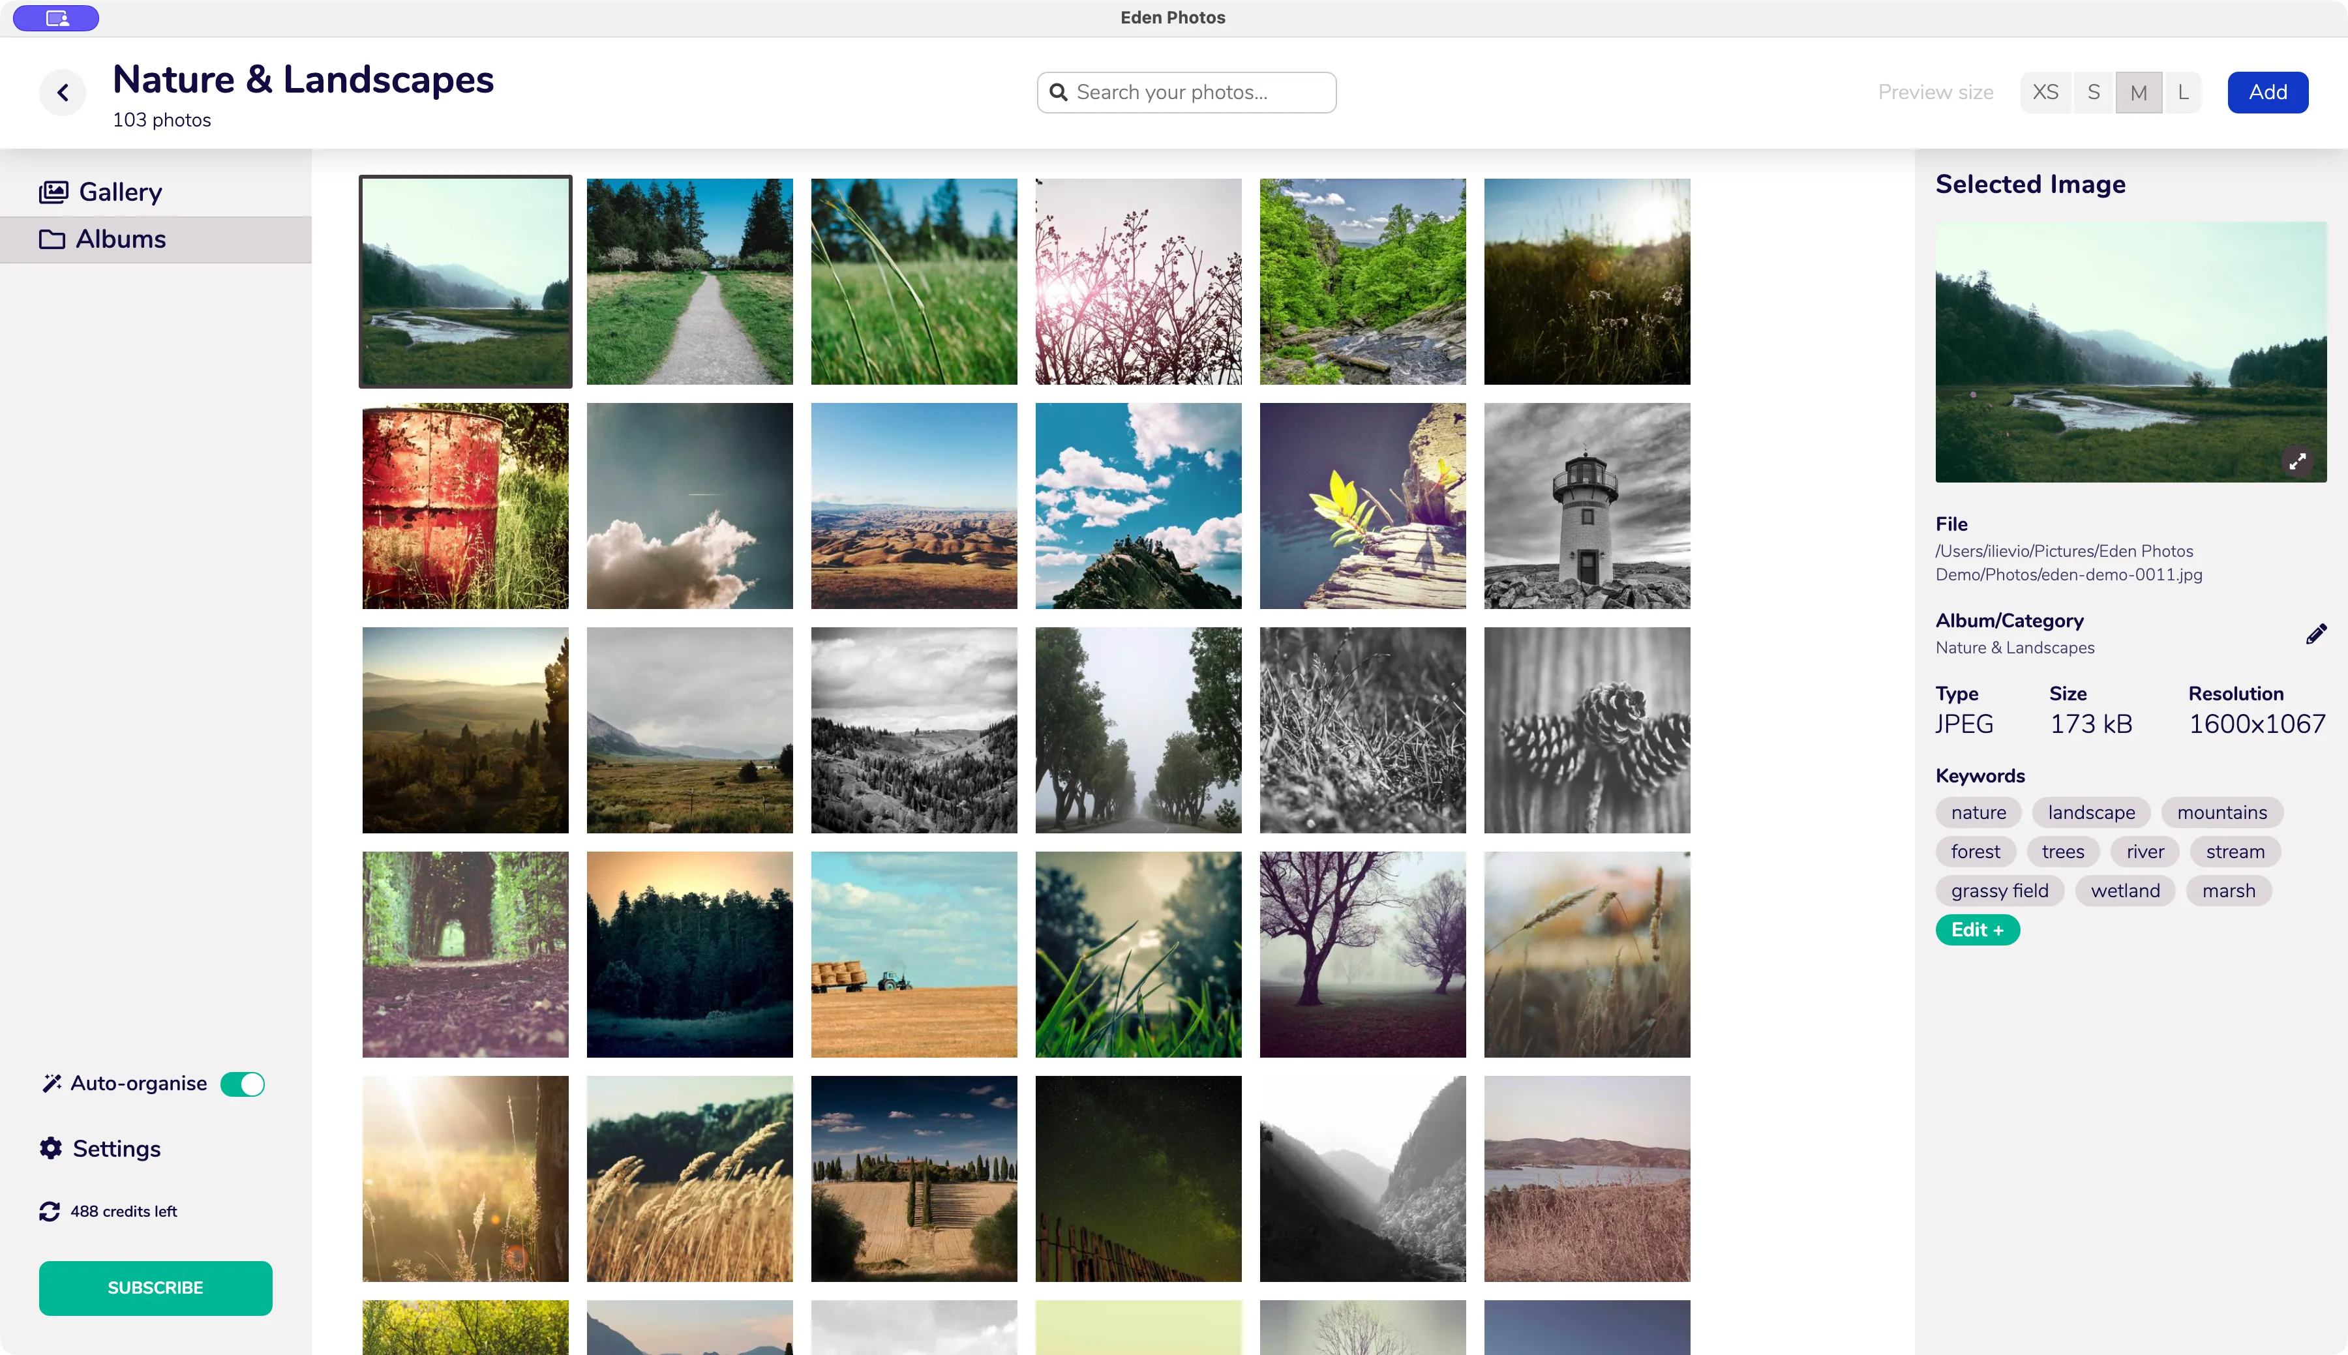The image size is (2348, 1355).
Task: Click the purple window switcher icon
Action: [x=57, y=18]
